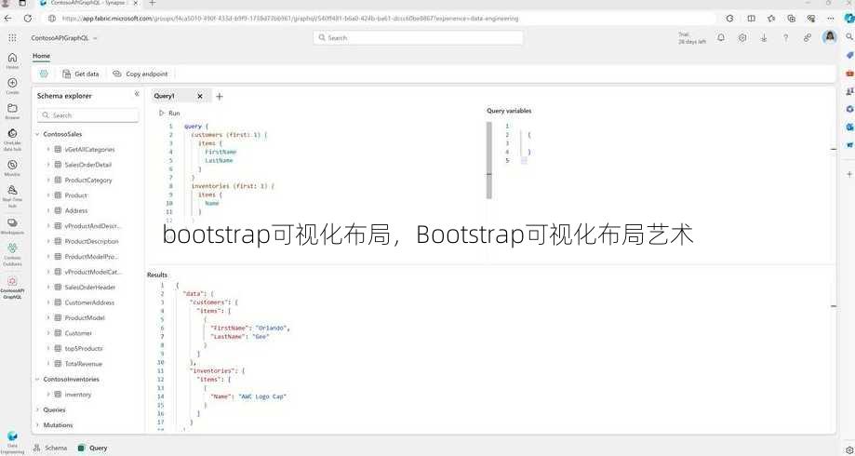
Task: Click the top Search field
Action: tap(419, 37)
